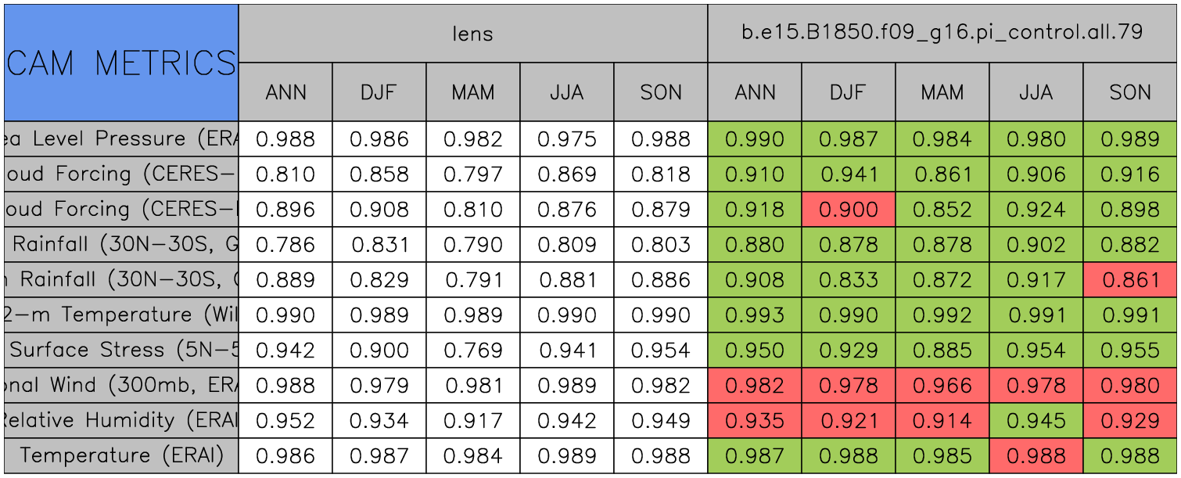1181x478 pixels.
Task: Select the b.e15.B1850.f09_g16.pi_control.all.79 header
Action: click(x=942, y=33)
